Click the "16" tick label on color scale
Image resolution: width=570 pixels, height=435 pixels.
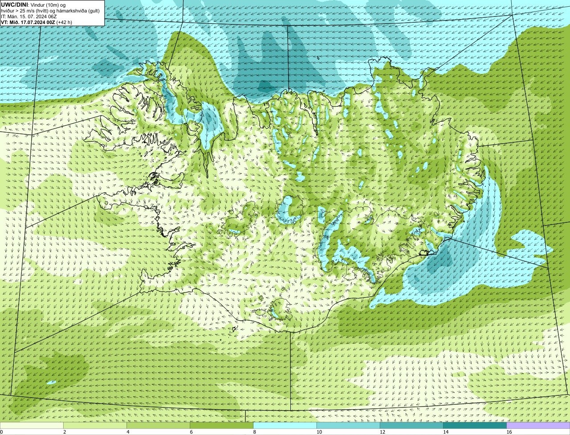click(x=509, y=432)
